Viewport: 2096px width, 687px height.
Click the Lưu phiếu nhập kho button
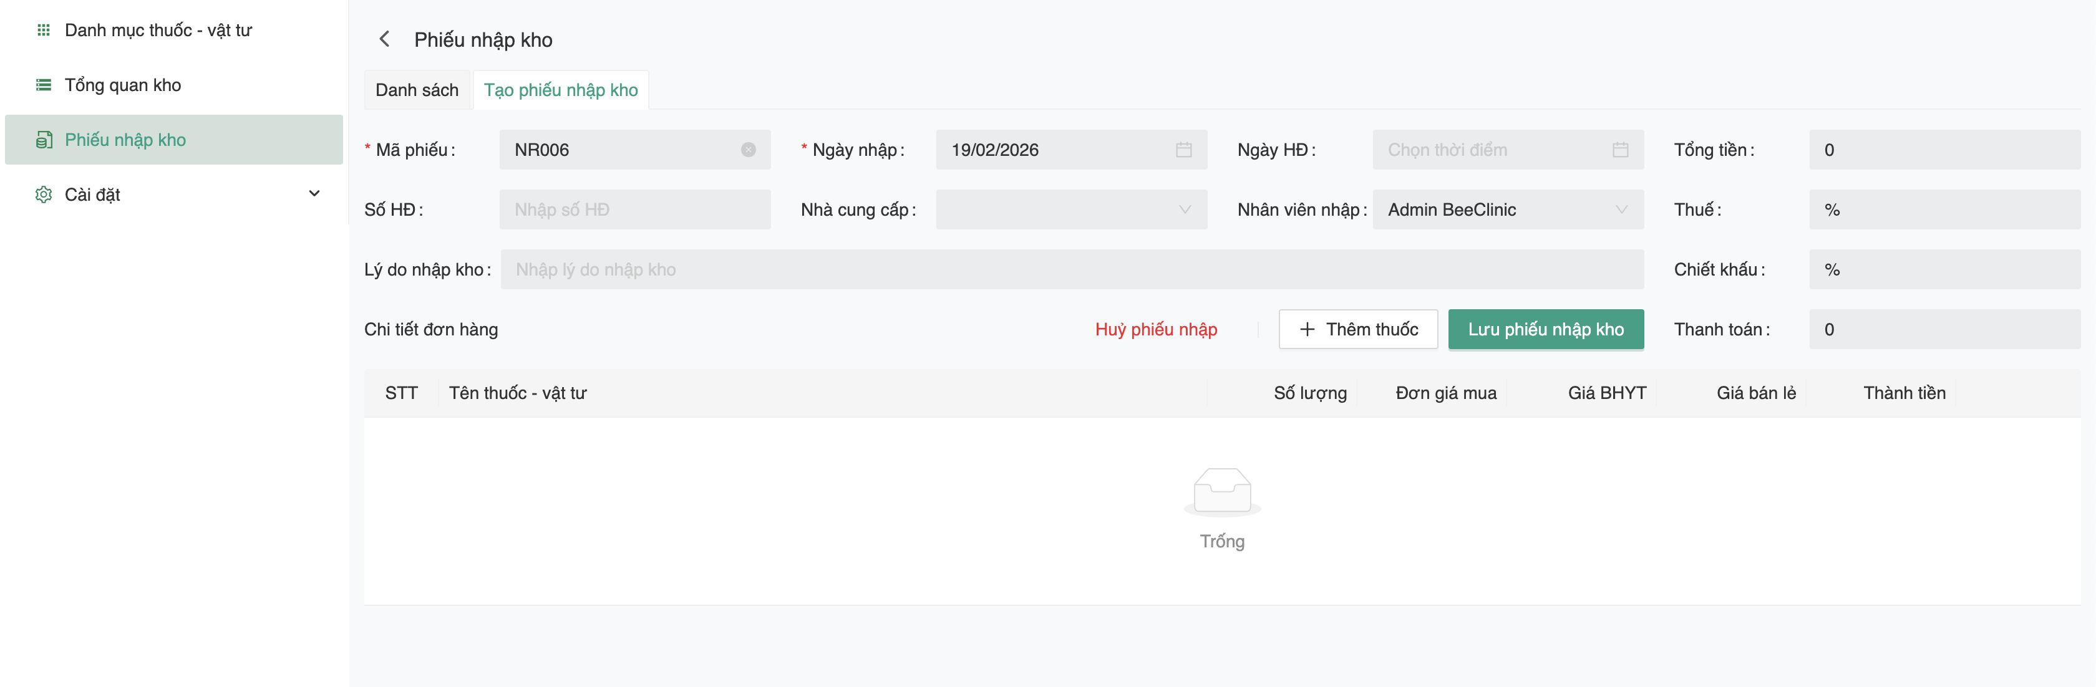pos(1545,329)
